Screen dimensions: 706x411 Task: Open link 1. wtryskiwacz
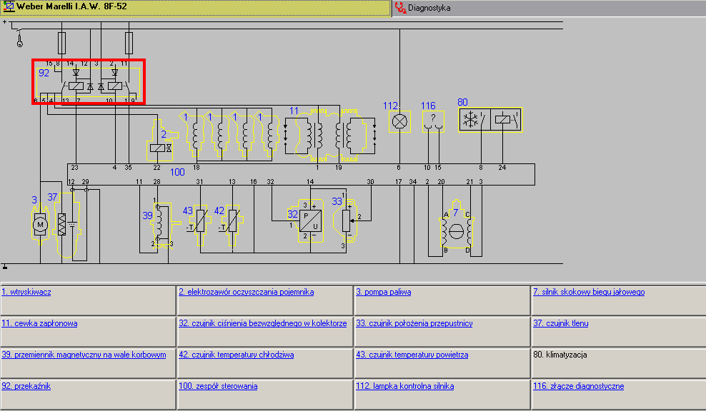click(x=26, y=292)
